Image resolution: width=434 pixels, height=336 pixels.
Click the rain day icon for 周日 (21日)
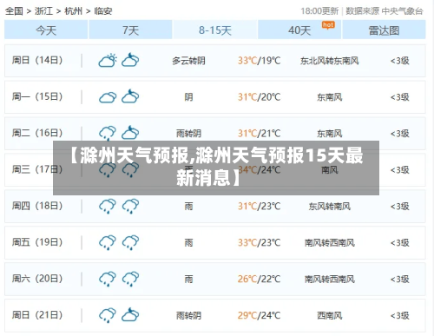108,315
